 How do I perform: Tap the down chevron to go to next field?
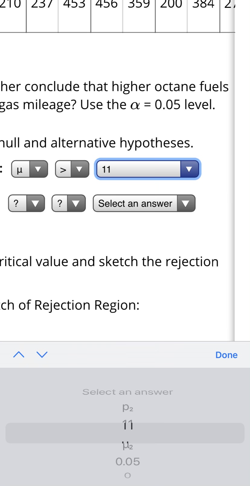tap(42, 354)
